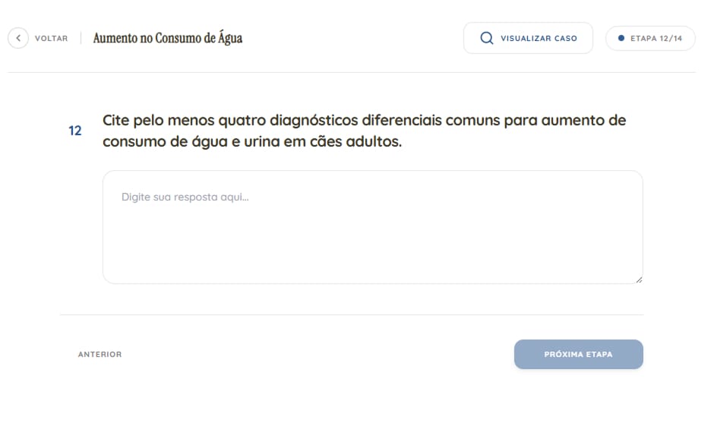
Task: Click the first line of the question text
Action: coord(364,121)
